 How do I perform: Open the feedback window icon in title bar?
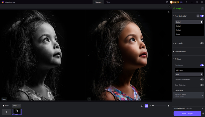click(x=167, y=2)
